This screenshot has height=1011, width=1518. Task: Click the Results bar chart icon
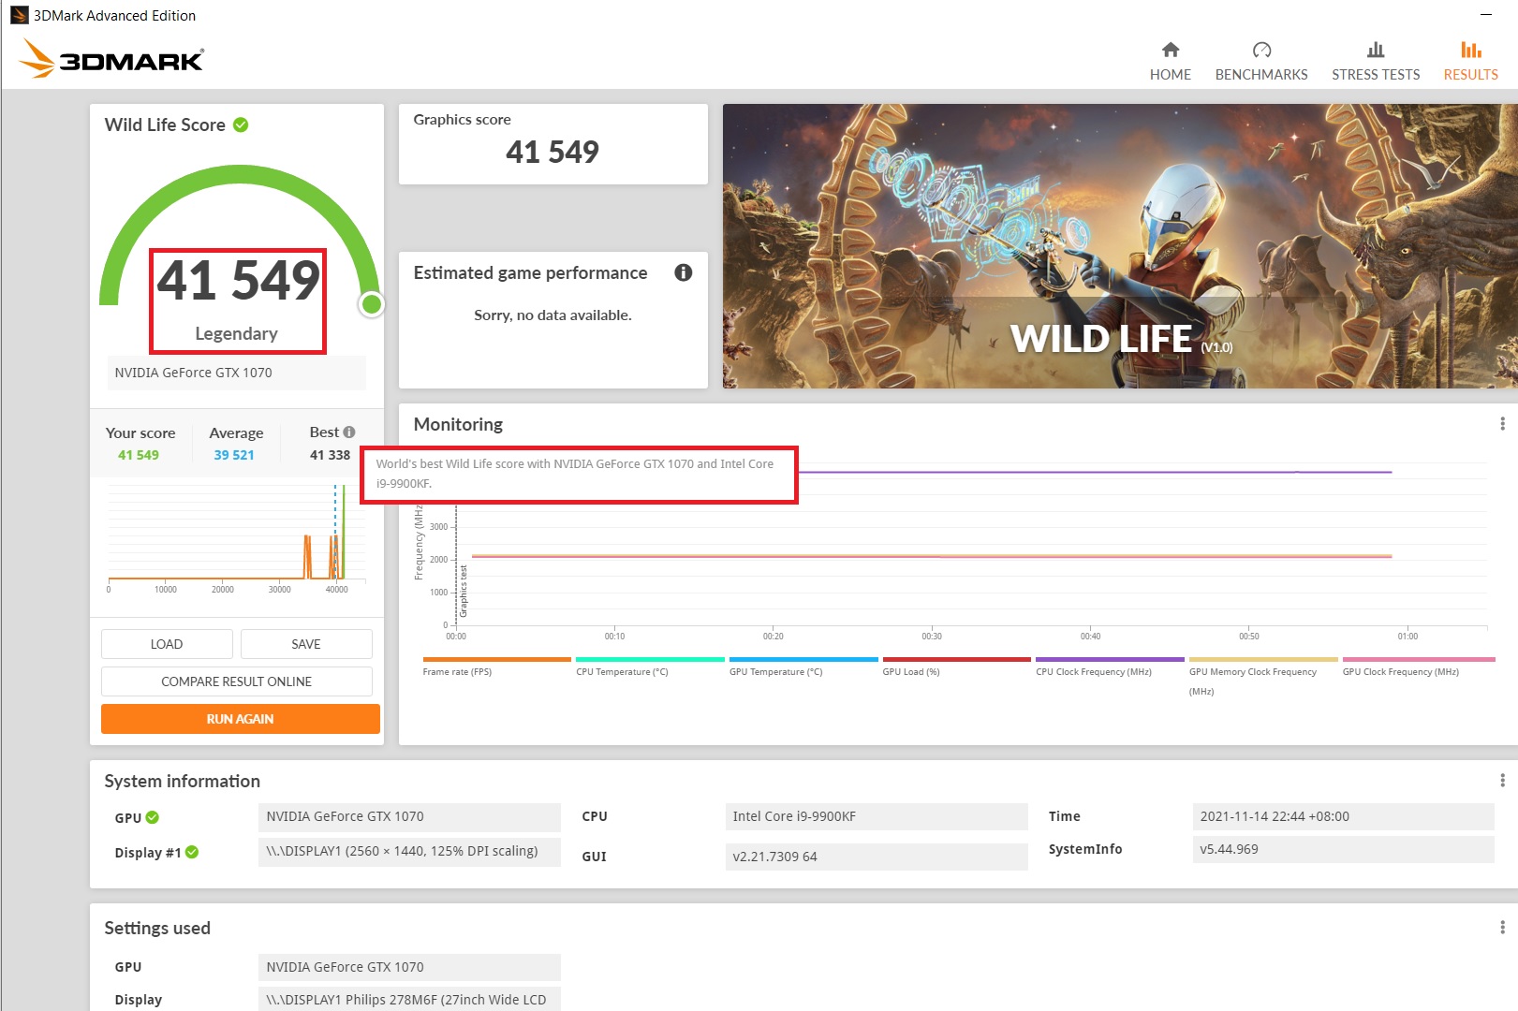coord(1470,50)
